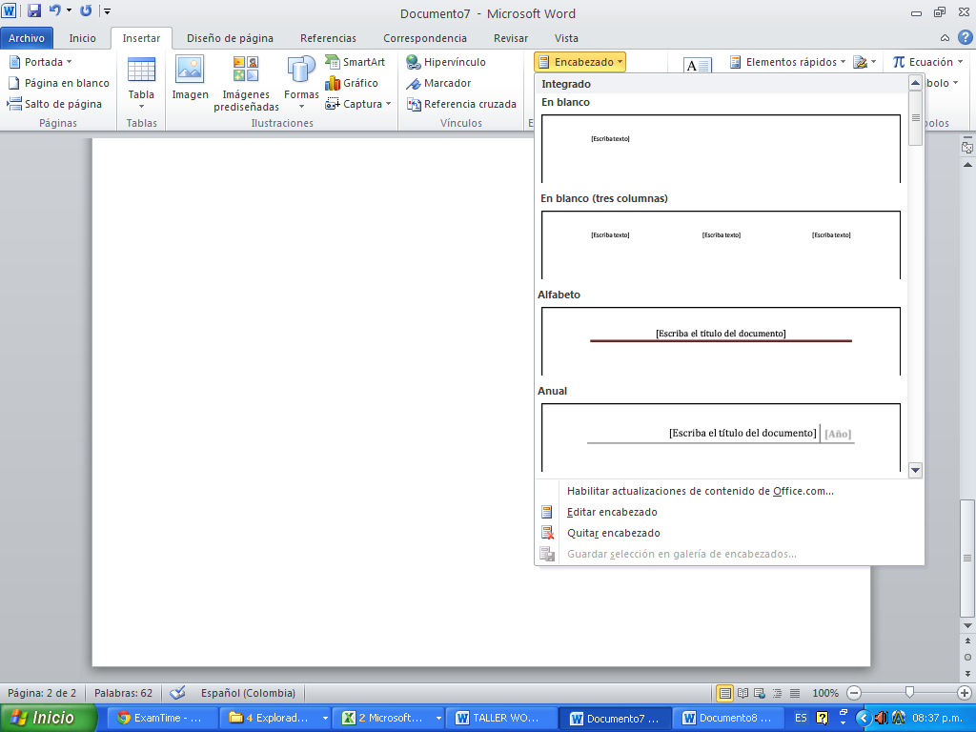The width and height of the screenshot is (976, 732).
Task: Open the SmartArt graphic tool
Action: point(355,62)
